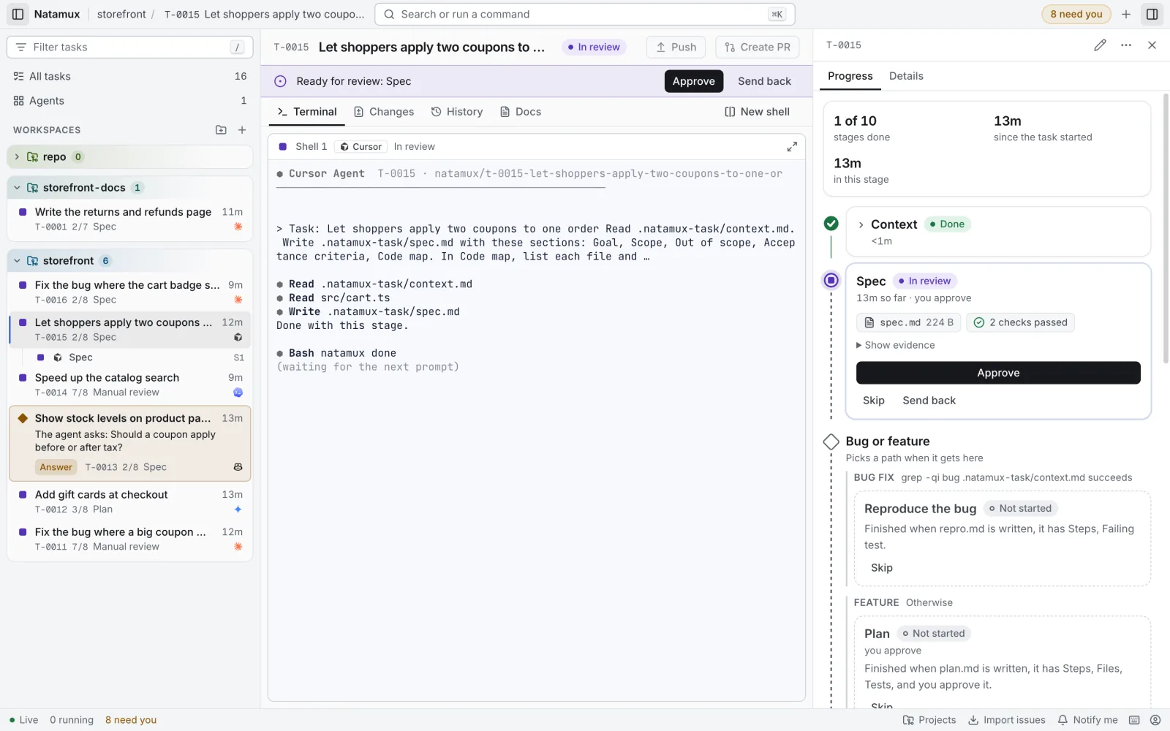Collapse the storefront-docs workspace
Viewport: 1170px width, 731px height.
coord(17,188)
